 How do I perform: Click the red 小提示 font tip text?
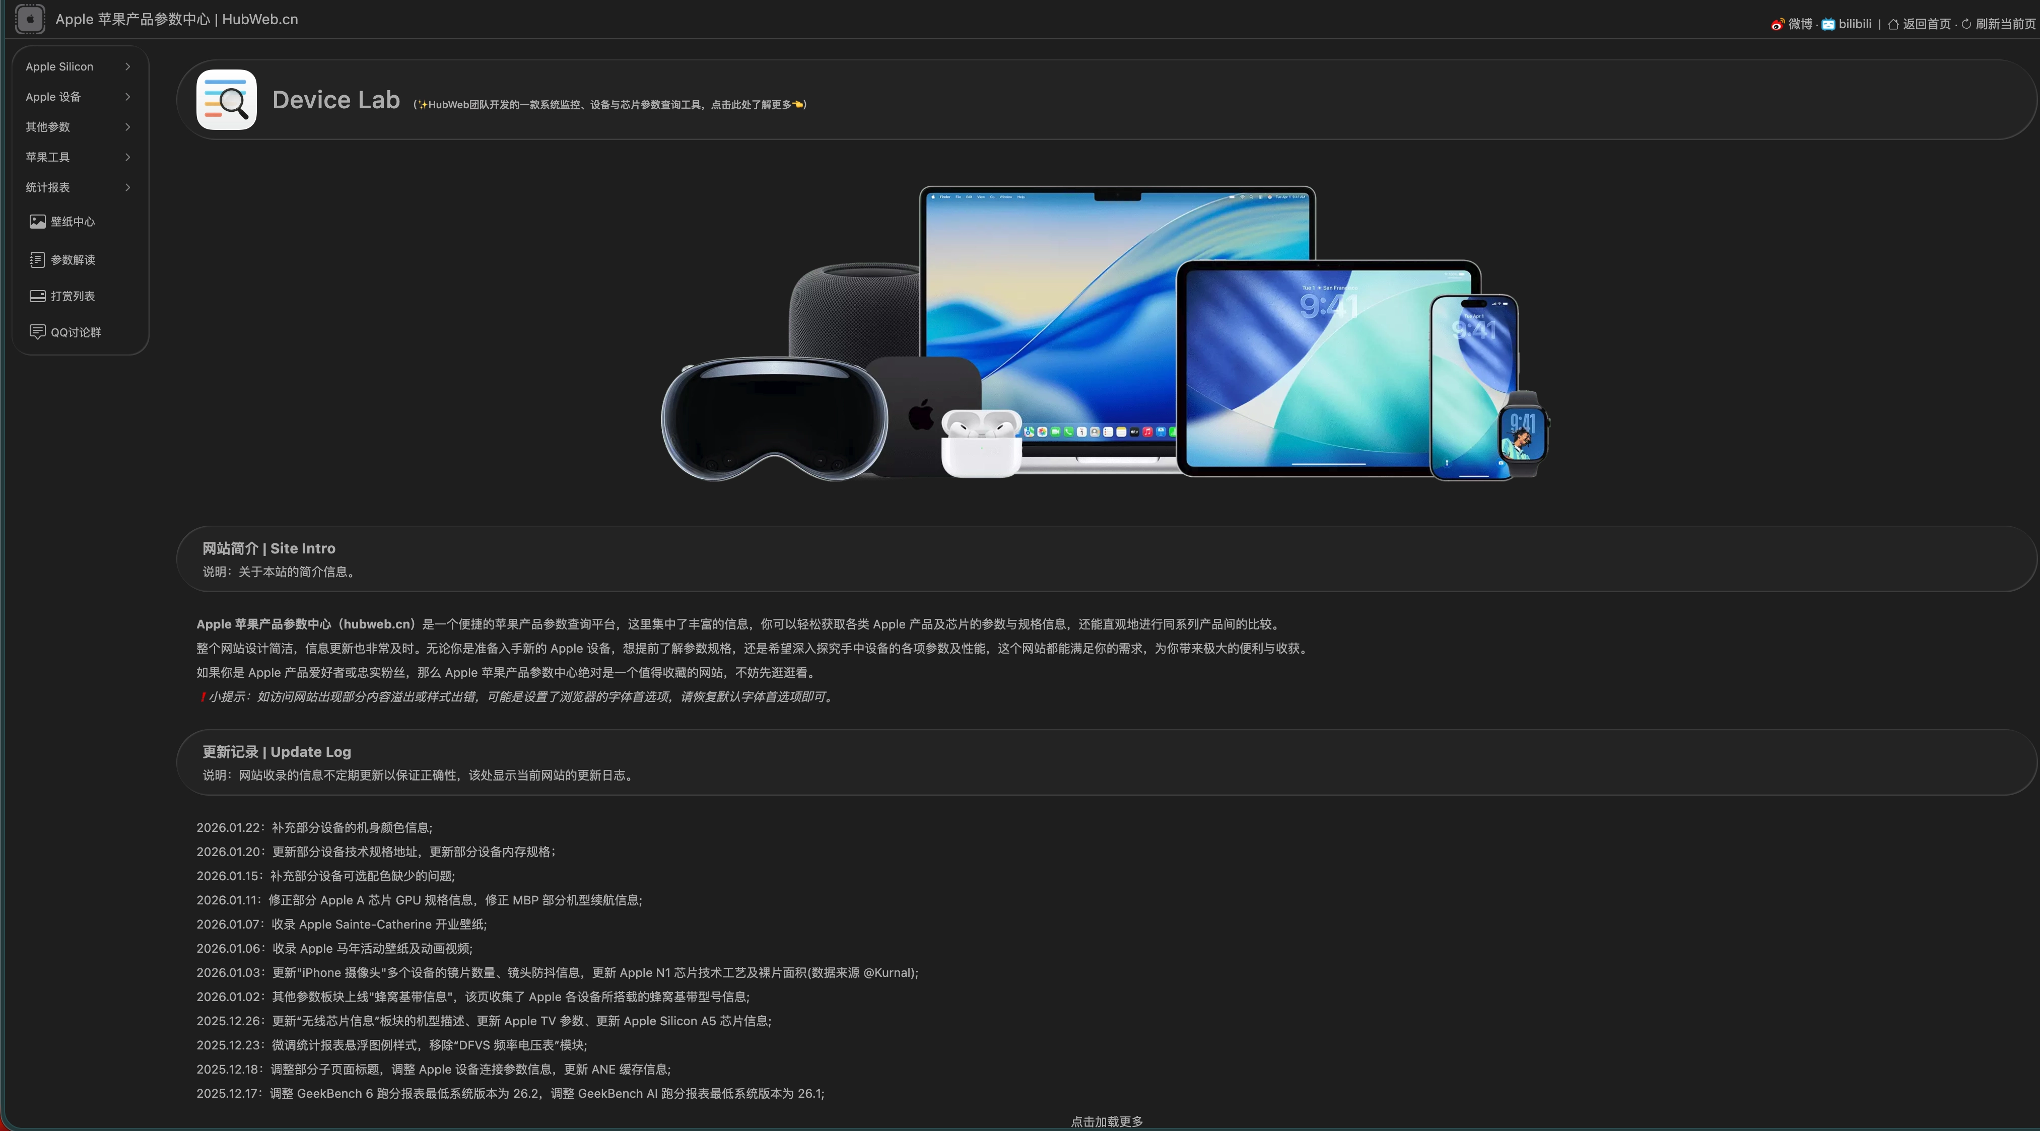click(516, 696)
